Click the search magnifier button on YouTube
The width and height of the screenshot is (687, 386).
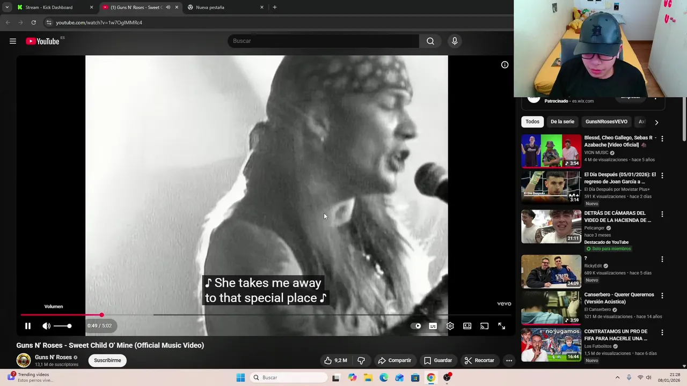tap(430, 41)
